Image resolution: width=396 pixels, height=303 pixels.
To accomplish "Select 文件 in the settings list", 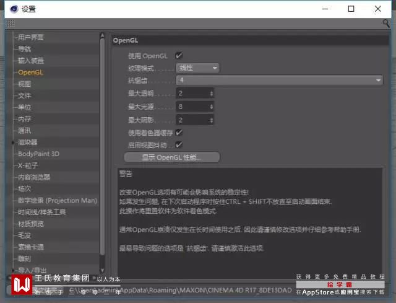I will [x=24, y=95].
